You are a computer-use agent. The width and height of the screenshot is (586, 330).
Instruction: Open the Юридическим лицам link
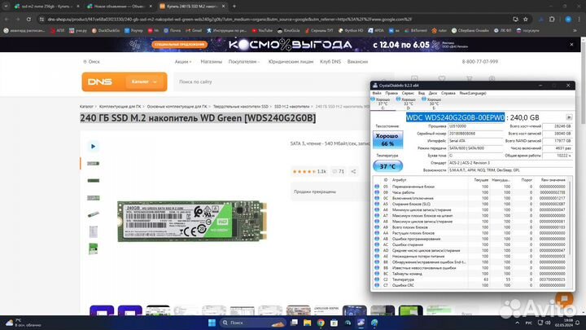click(291, 62)
